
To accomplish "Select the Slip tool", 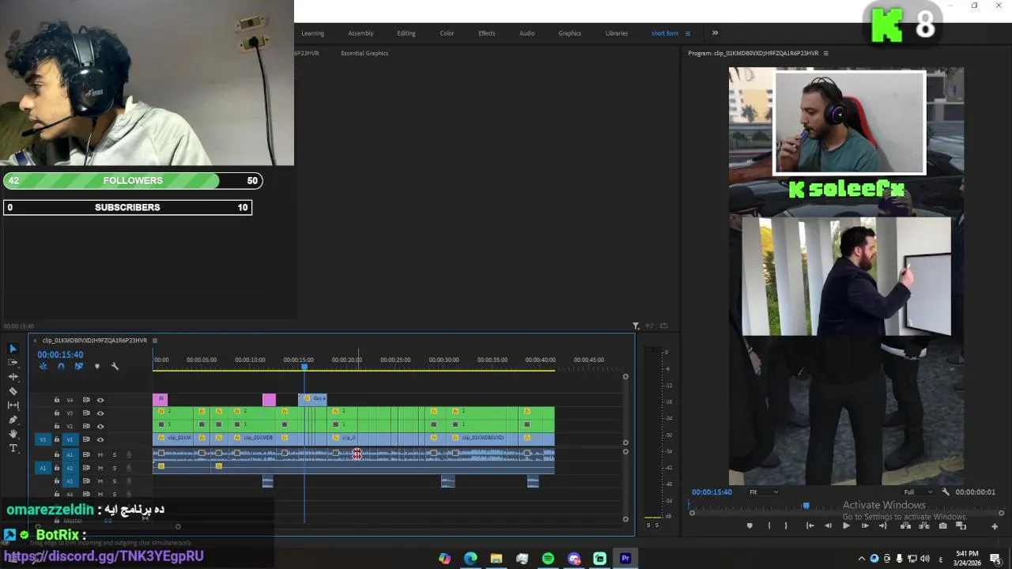I will click(x=13, y=405).
